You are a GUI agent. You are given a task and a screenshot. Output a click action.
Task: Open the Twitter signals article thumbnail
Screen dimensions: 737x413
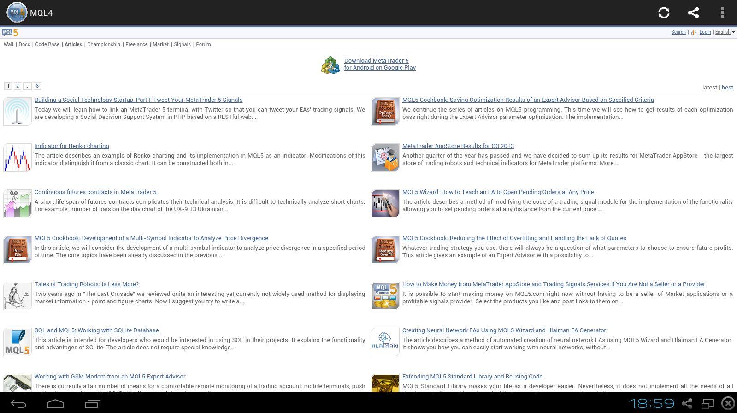pos(18,112)
